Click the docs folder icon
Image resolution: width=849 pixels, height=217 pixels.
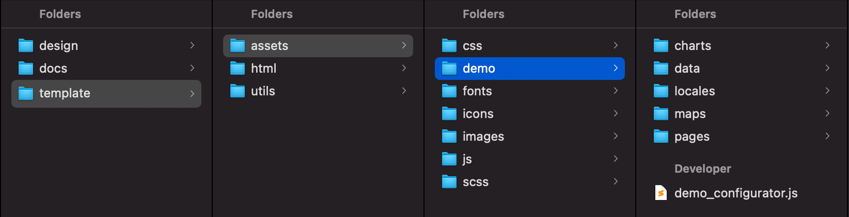tap(26, 69)
